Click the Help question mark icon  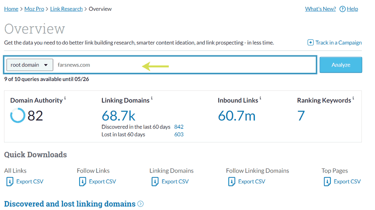coord(342,9)
